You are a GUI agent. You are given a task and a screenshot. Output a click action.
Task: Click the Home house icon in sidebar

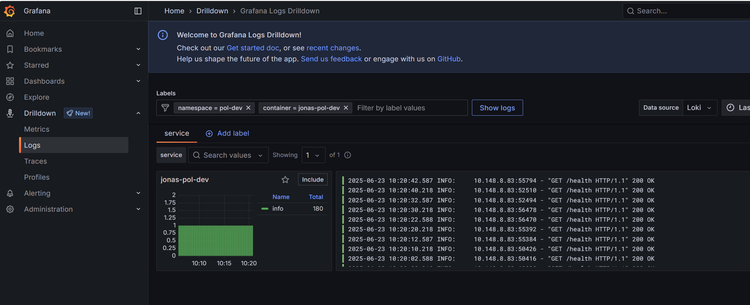(10, 33)
